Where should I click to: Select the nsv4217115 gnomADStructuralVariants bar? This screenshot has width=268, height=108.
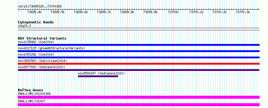[139, 51]
